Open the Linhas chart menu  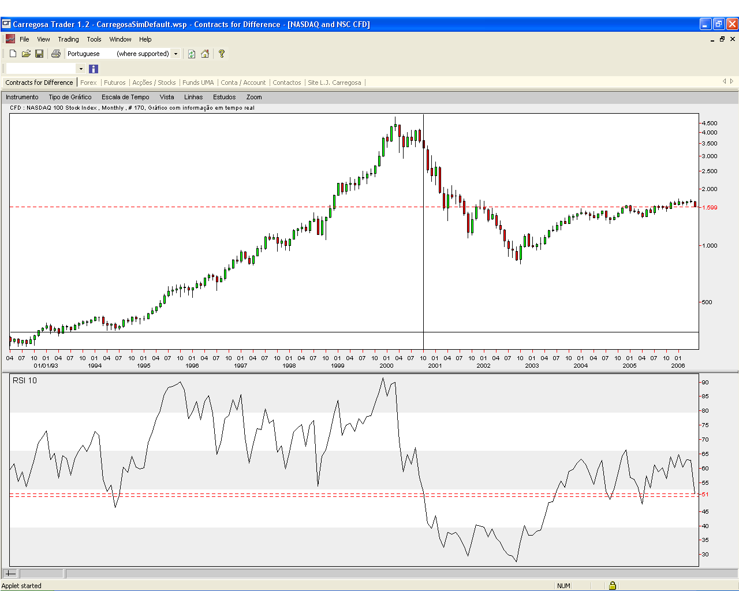pos(193,97)
